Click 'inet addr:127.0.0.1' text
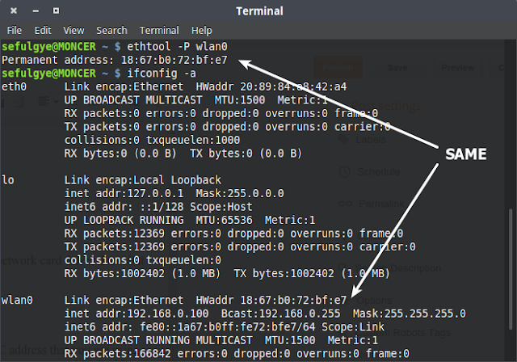The height and width of the screenshot is (362, 517). point(124,193)
